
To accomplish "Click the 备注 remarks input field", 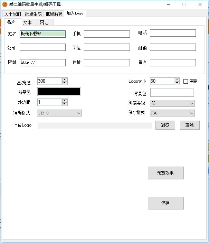I will pyautogui.click(x=173, y=63).
